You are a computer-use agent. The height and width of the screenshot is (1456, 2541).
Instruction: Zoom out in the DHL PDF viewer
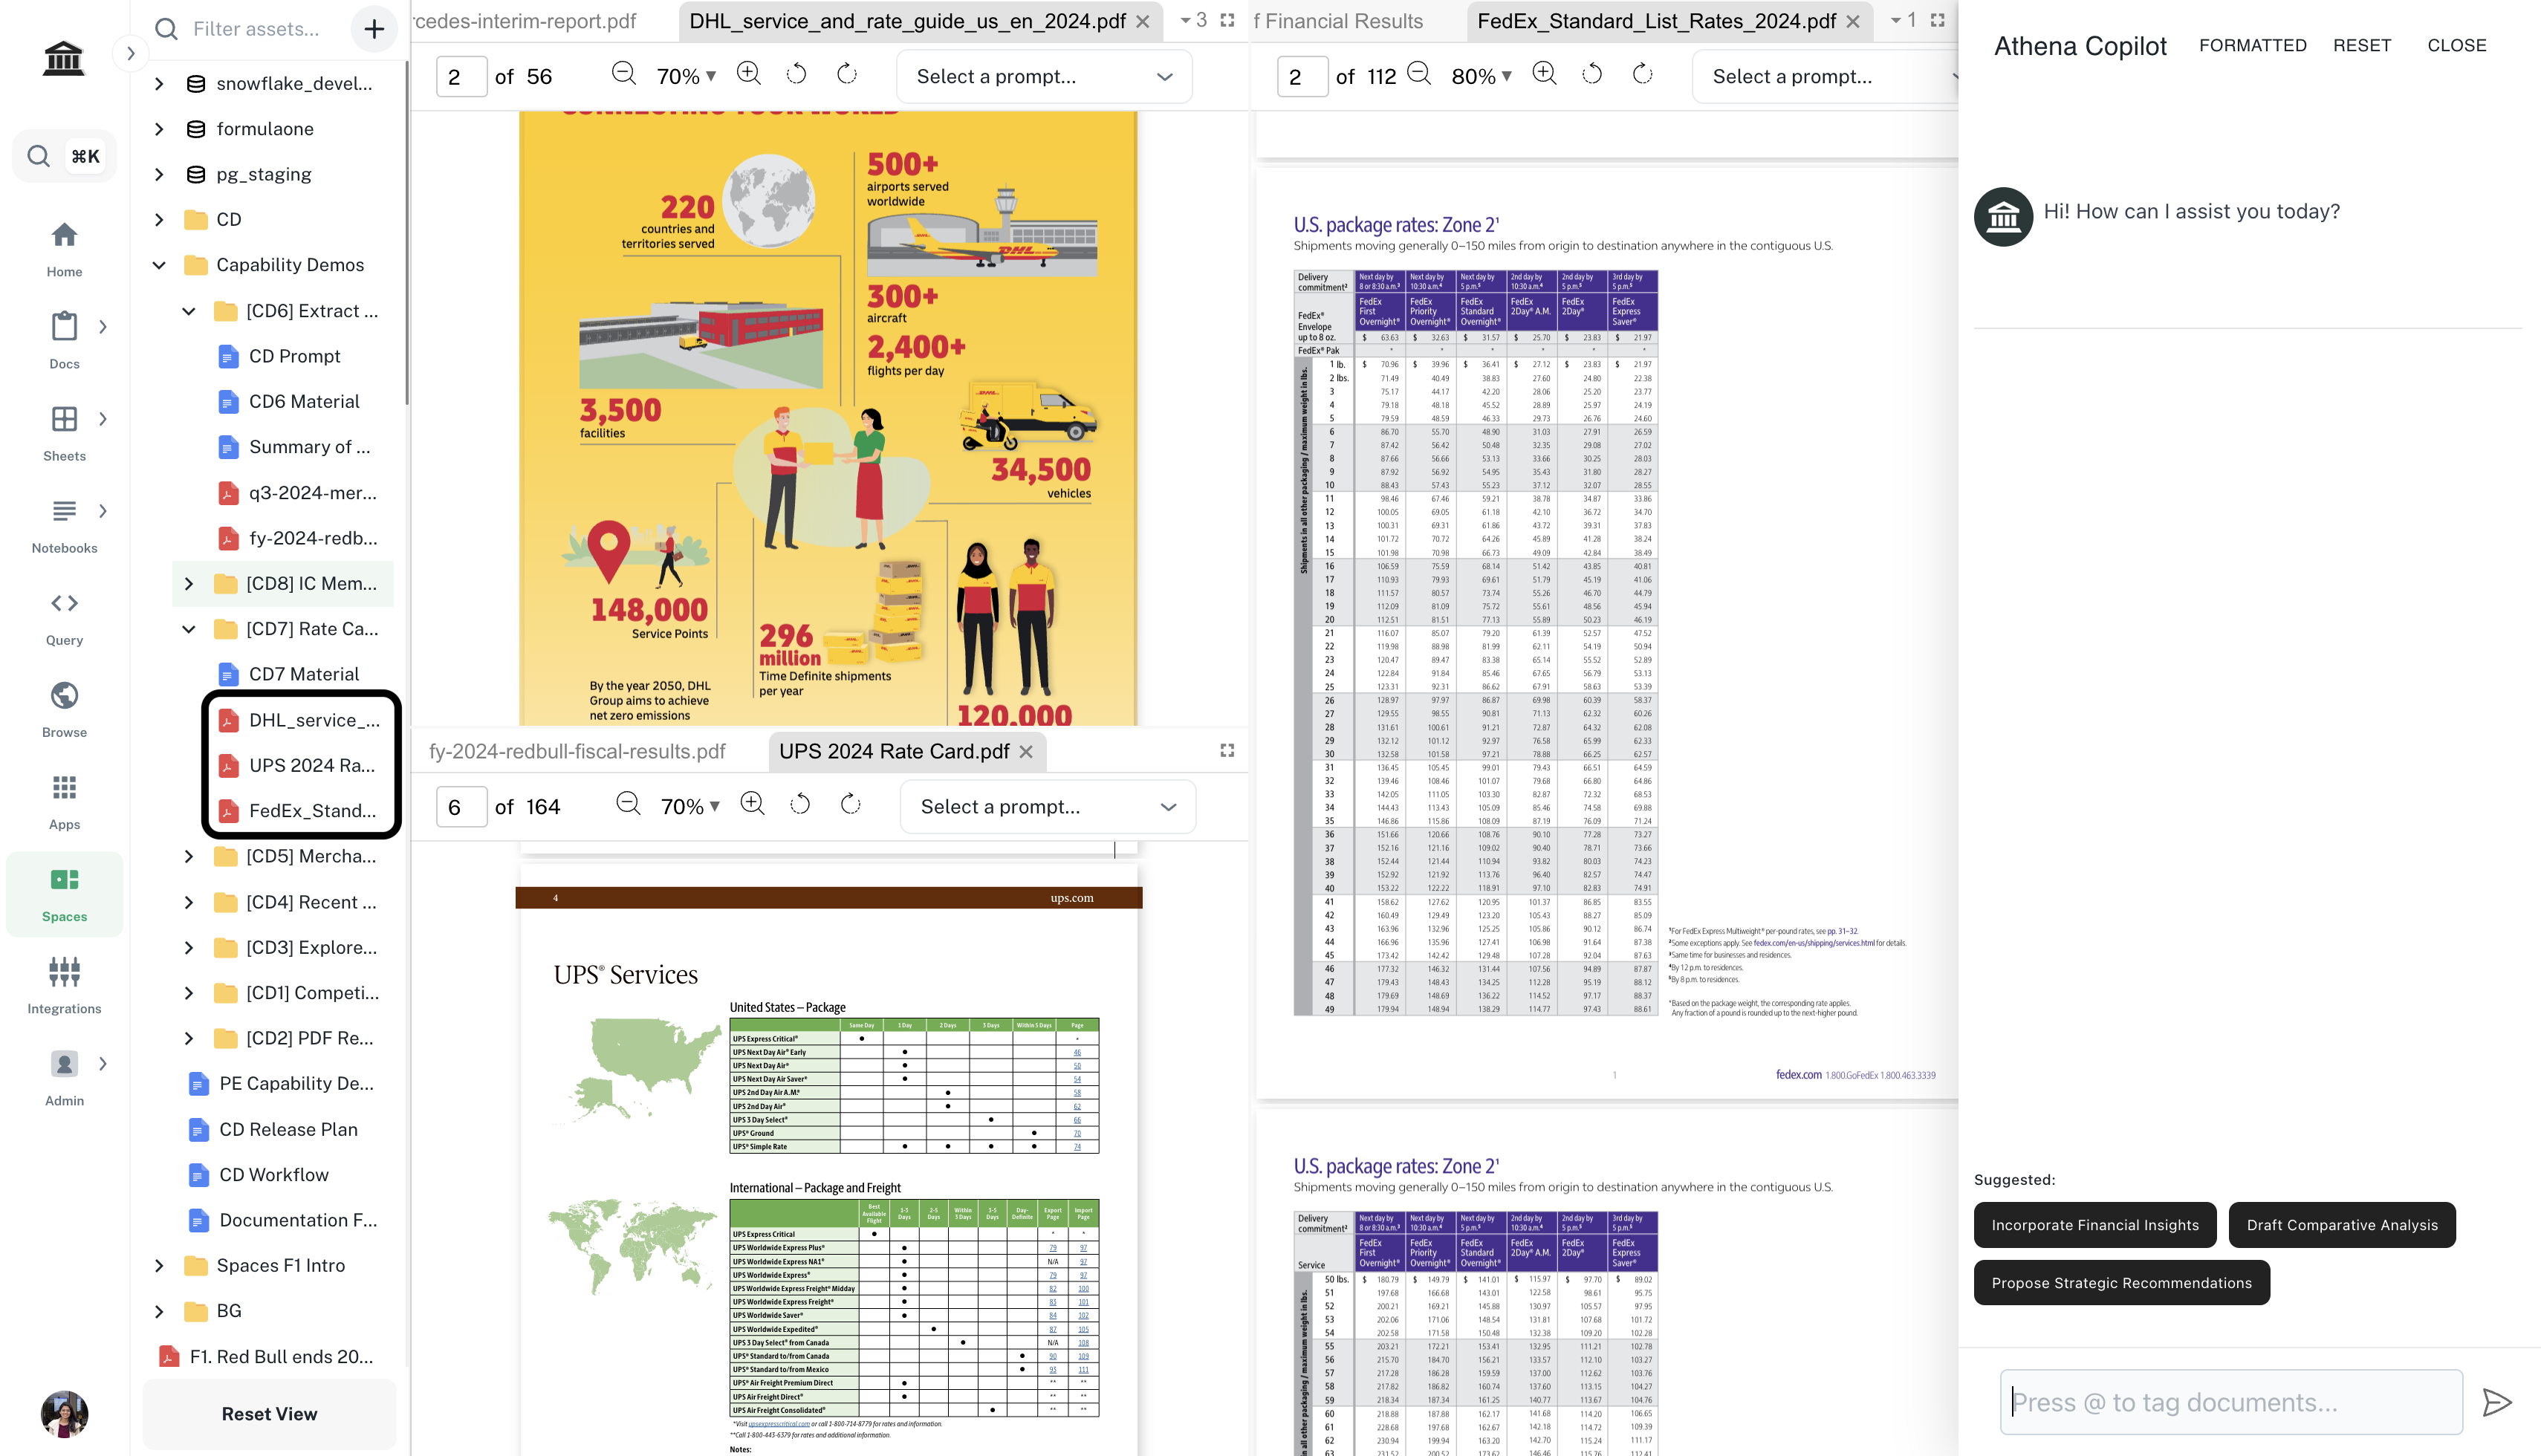click(623, 75)
